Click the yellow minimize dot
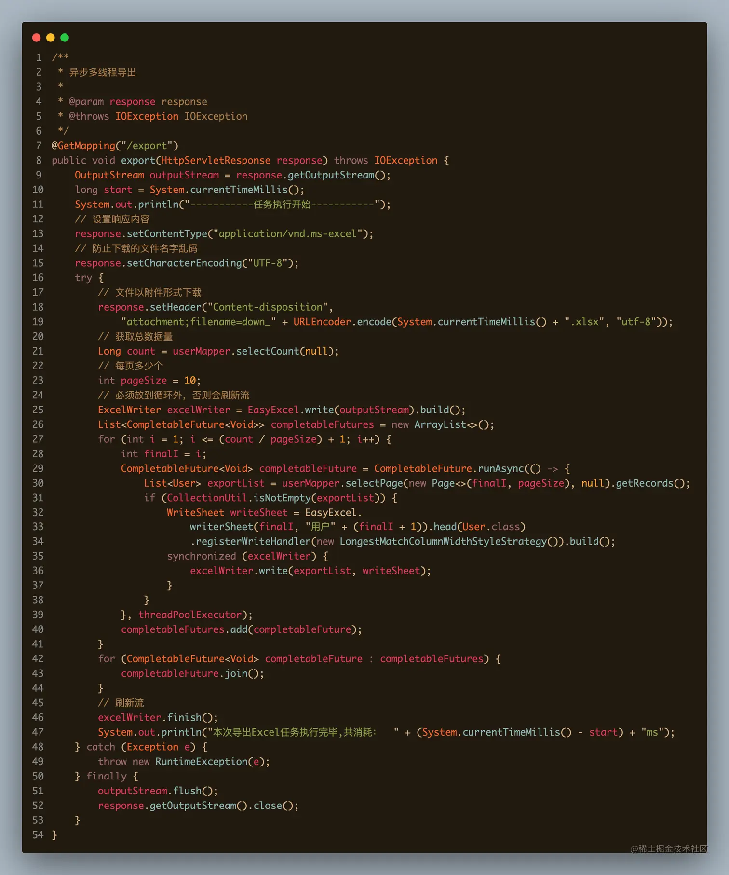 pos(51,38)
